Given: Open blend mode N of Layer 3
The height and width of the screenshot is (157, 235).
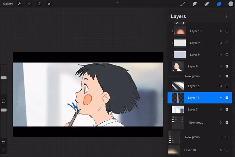Looking at the screenshot, I should tap(221, 109).
